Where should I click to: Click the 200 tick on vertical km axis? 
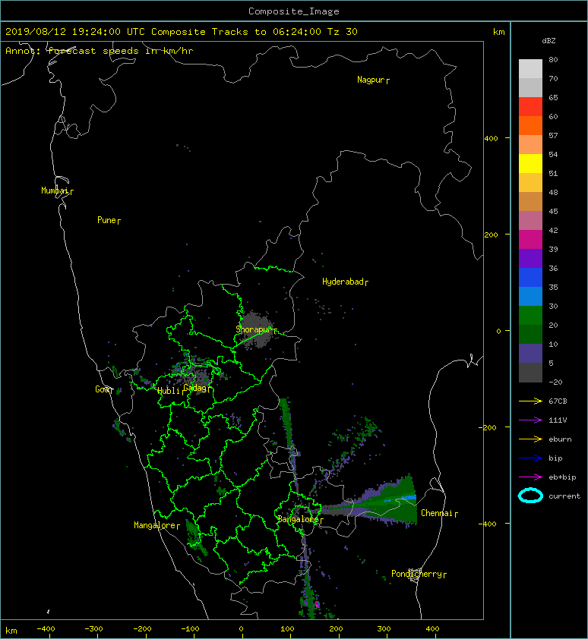coord(492,235)
